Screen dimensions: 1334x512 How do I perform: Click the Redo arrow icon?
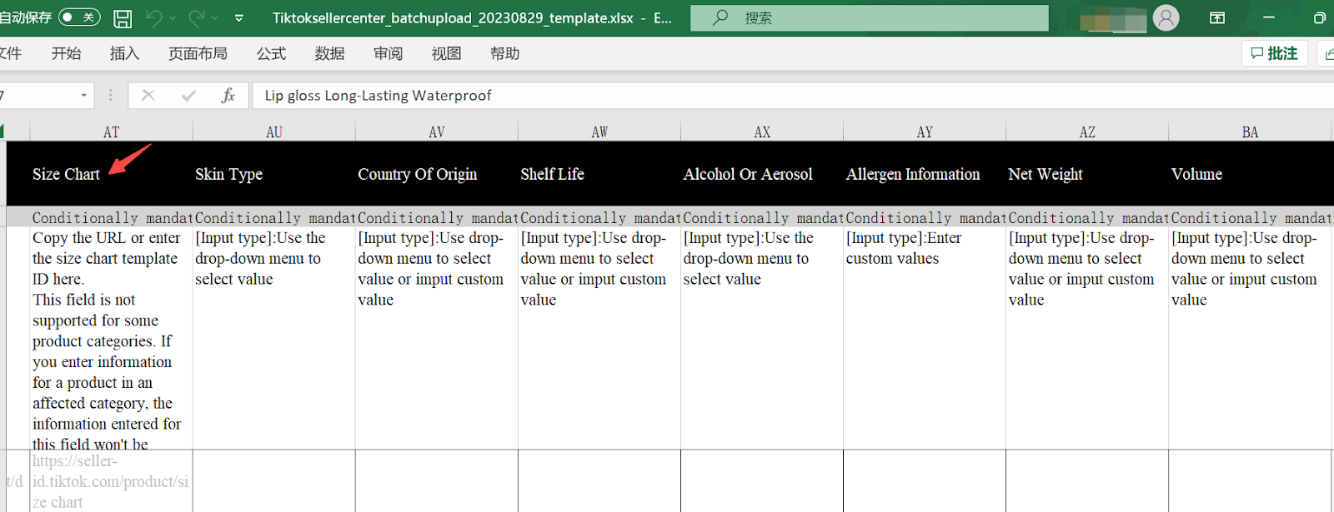(197, 18)
